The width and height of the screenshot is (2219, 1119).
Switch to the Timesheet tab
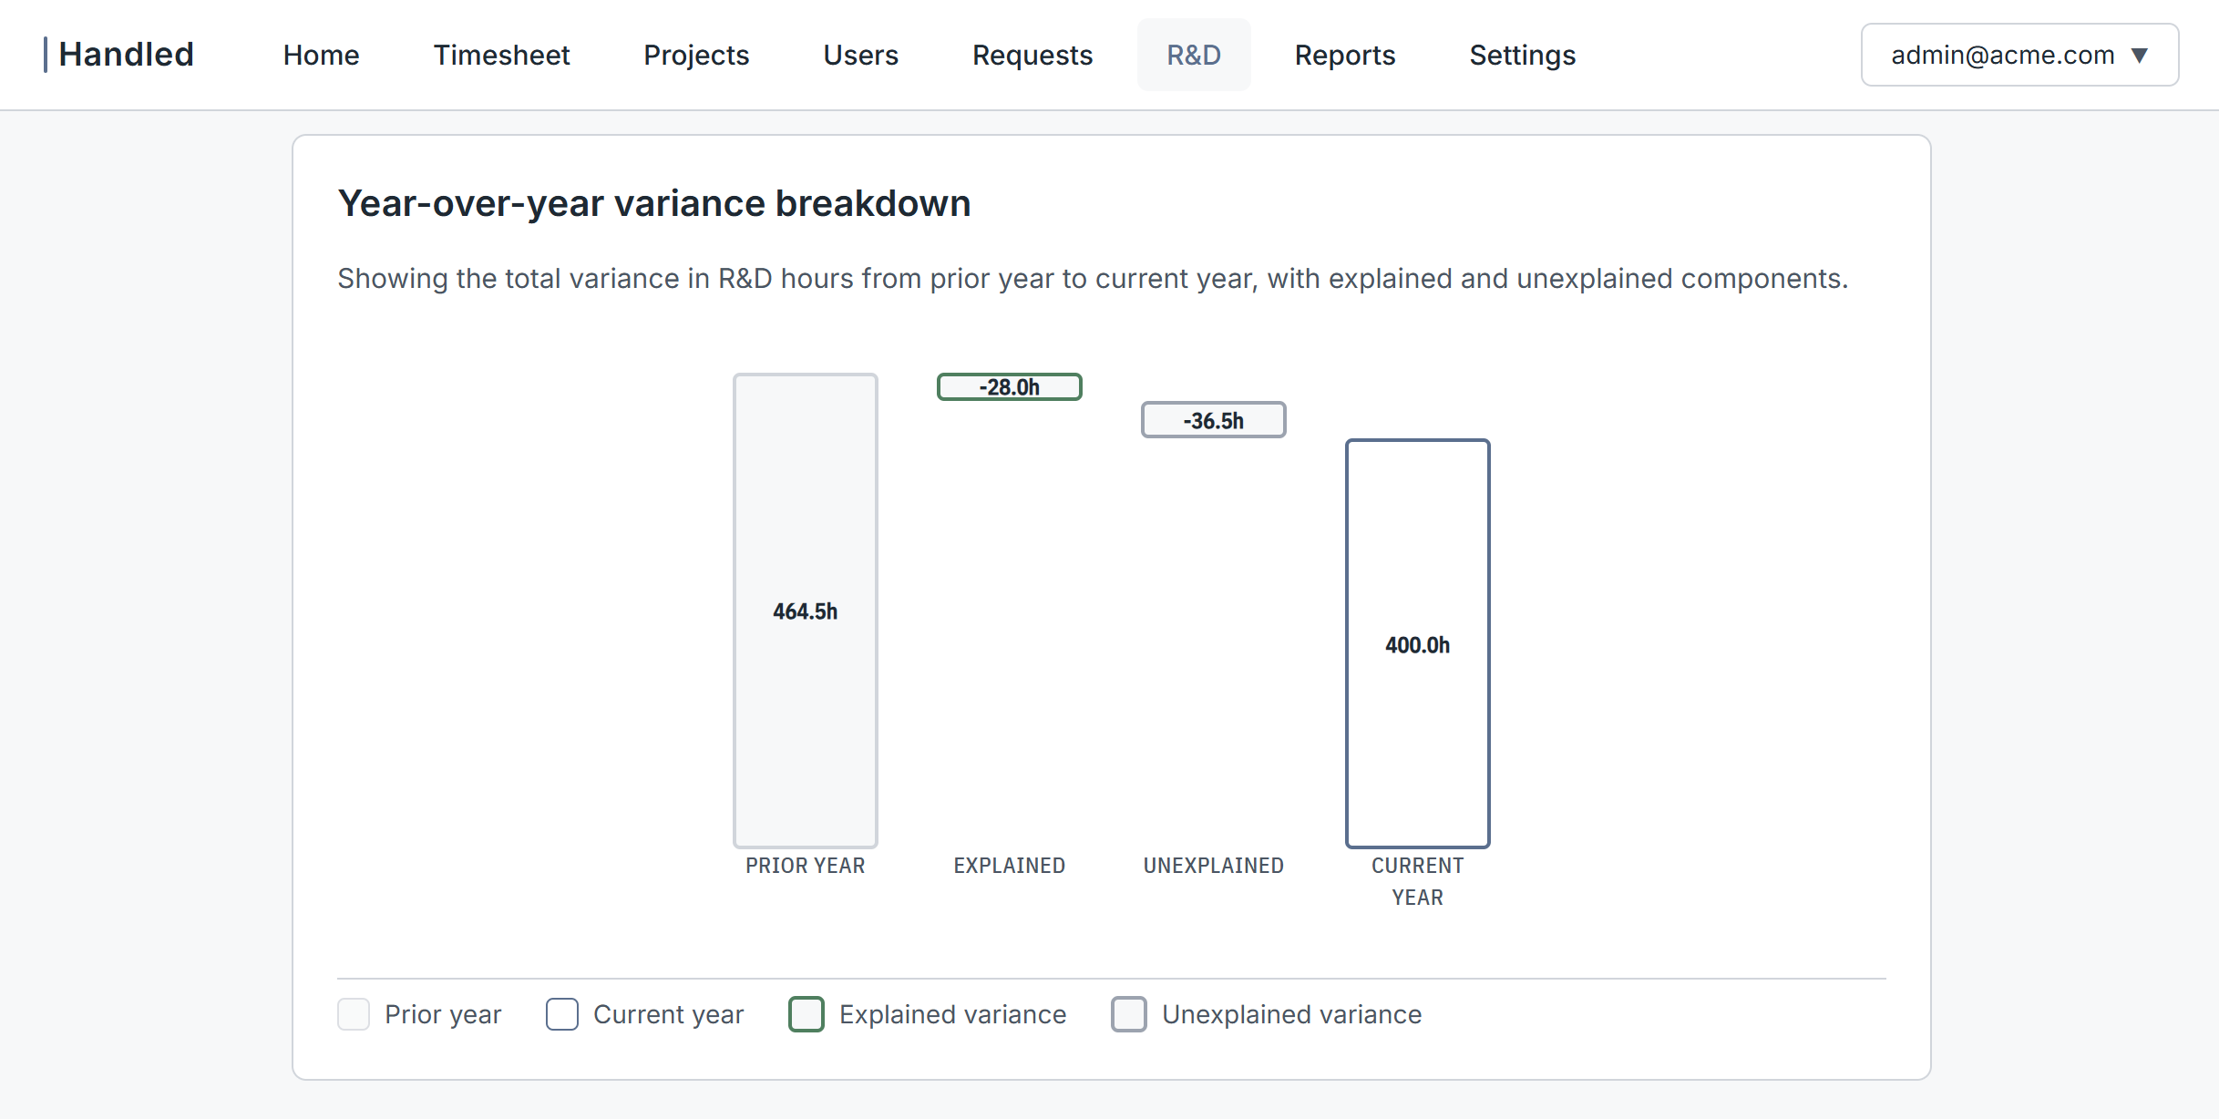(501, 55)
